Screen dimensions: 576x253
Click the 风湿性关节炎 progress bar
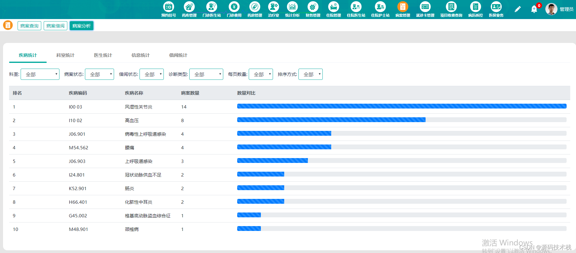[402, 106]
